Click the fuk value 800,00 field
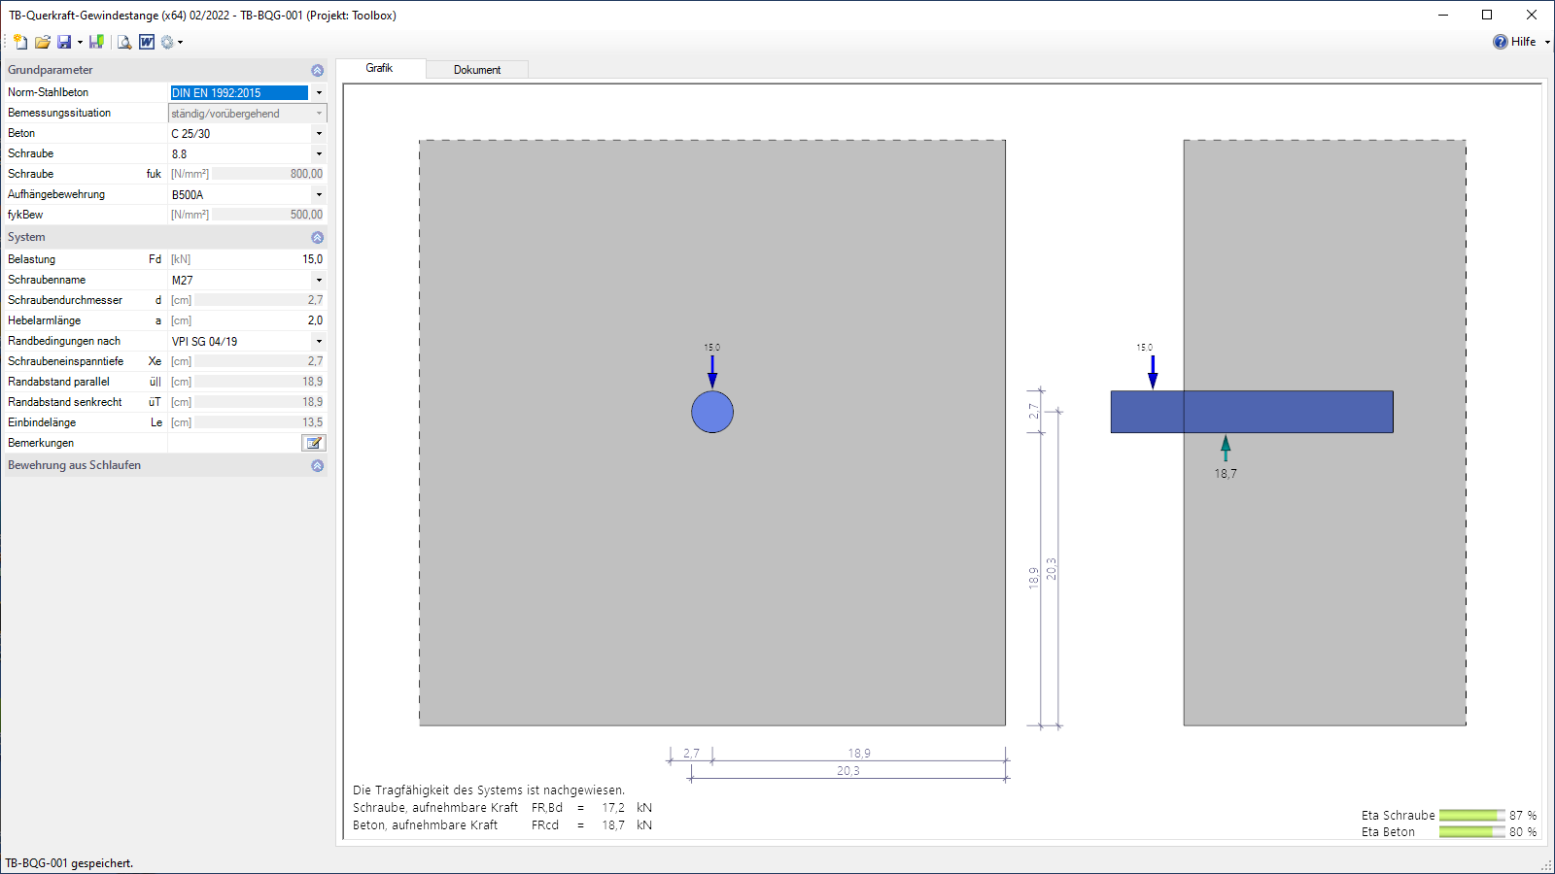The image size is (1555, 874). tap(266, 174)
